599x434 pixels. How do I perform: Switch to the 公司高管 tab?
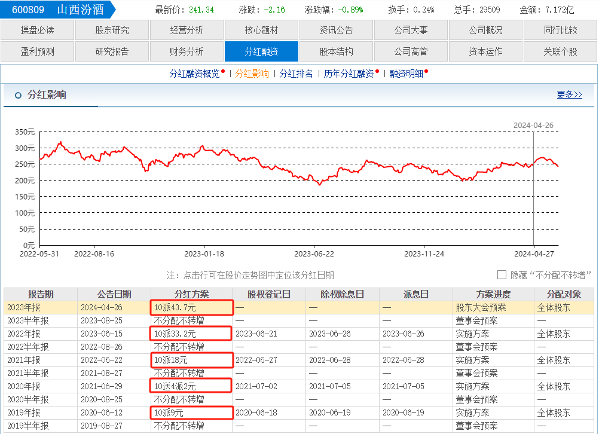click(411, 51)
